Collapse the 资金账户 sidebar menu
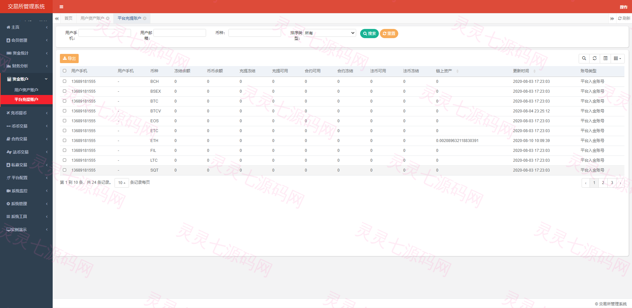Image resolution: width=632 pixels, height=308 pixels. tap(26, 79)
